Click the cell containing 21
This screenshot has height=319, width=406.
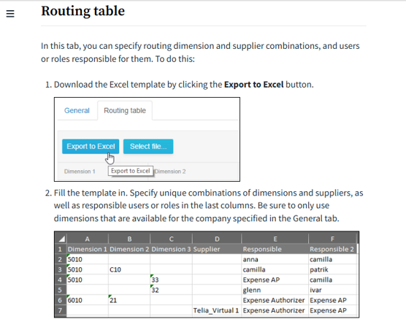click(x=129, y=300)
